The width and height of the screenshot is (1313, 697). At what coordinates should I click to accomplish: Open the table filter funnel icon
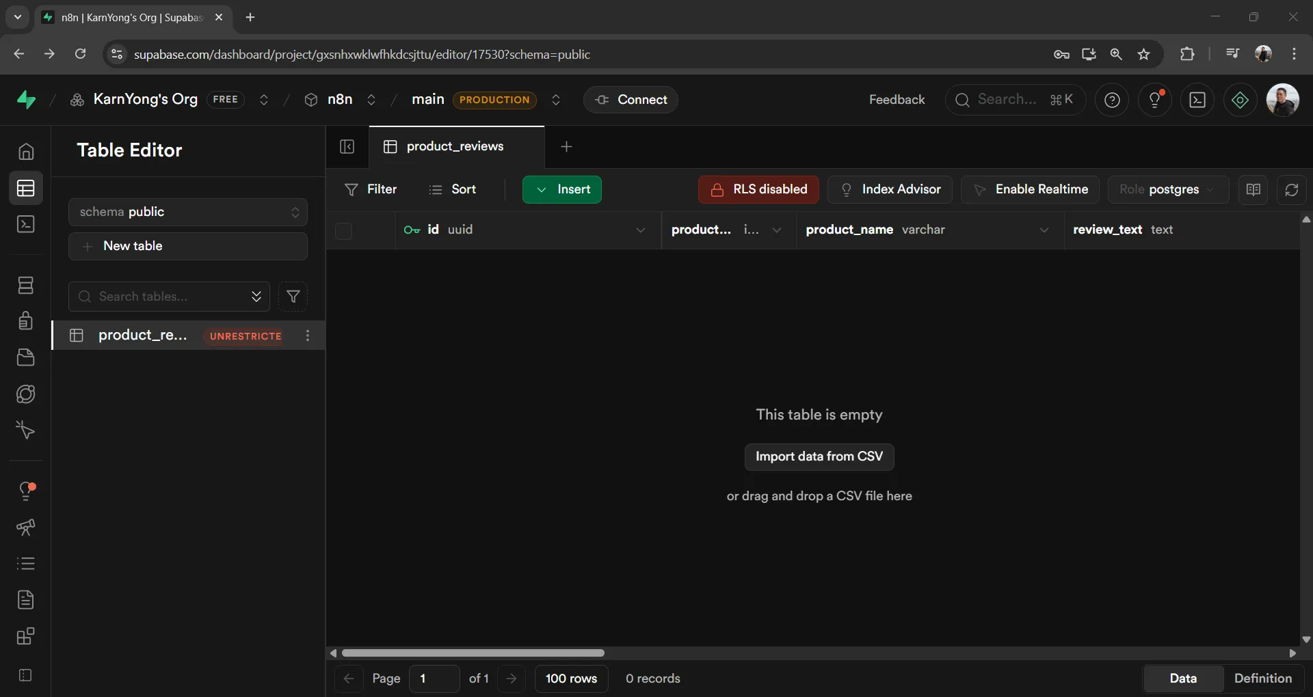tap(293, 297)
